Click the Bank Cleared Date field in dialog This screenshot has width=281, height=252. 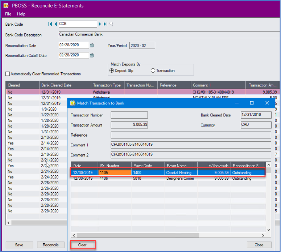point(256,115)
